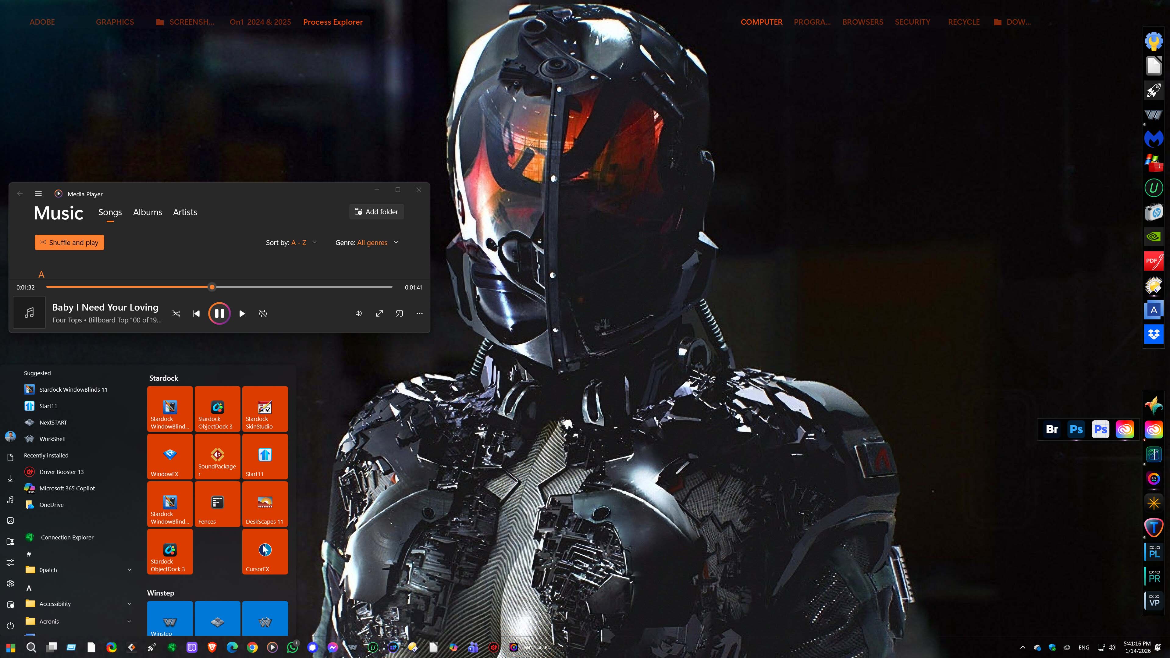The height and width of the screenshot is (658, 1170).
Task: Click the Shuffle and play button
Action: pos(69,243)
